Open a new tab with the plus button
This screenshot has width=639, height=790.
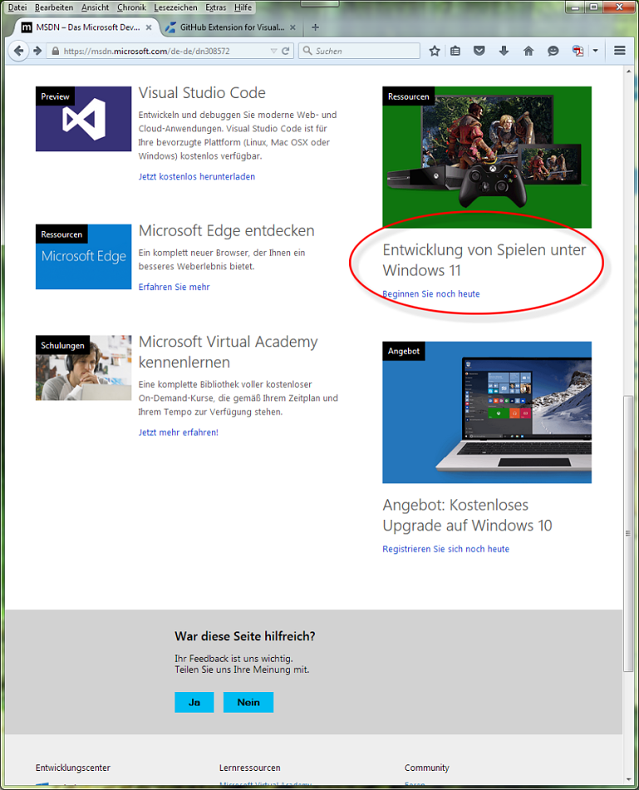point(315,27)
